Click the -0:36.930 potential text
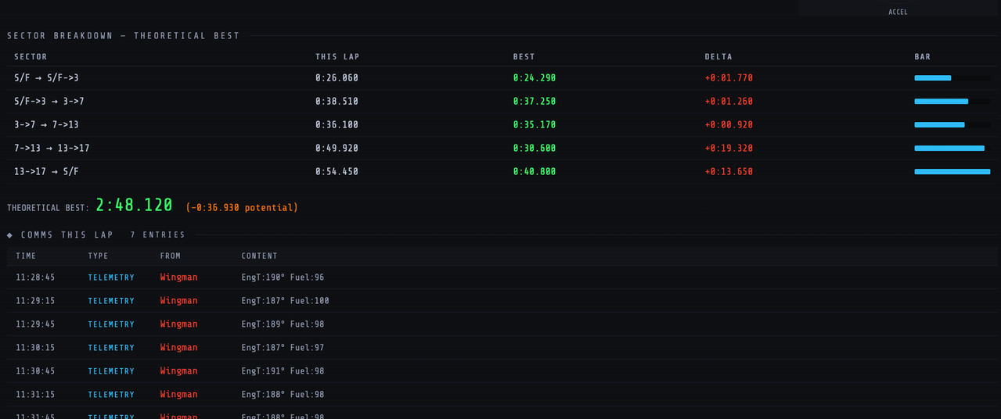This screenshot has height=419, width=1001. [242, 208]
